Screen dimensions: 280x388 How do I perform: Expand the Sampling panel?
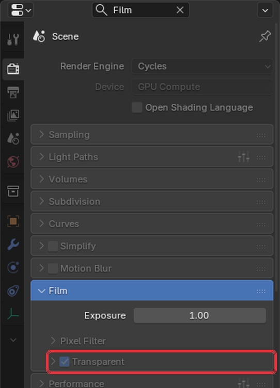coord(152,135)
